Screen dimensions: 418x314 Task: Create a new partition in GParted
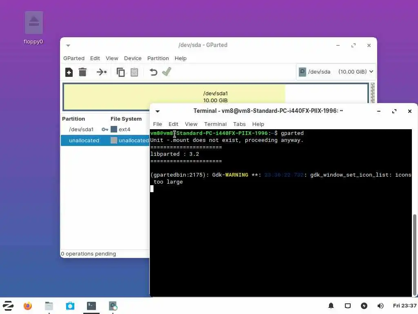pos(69,72)
